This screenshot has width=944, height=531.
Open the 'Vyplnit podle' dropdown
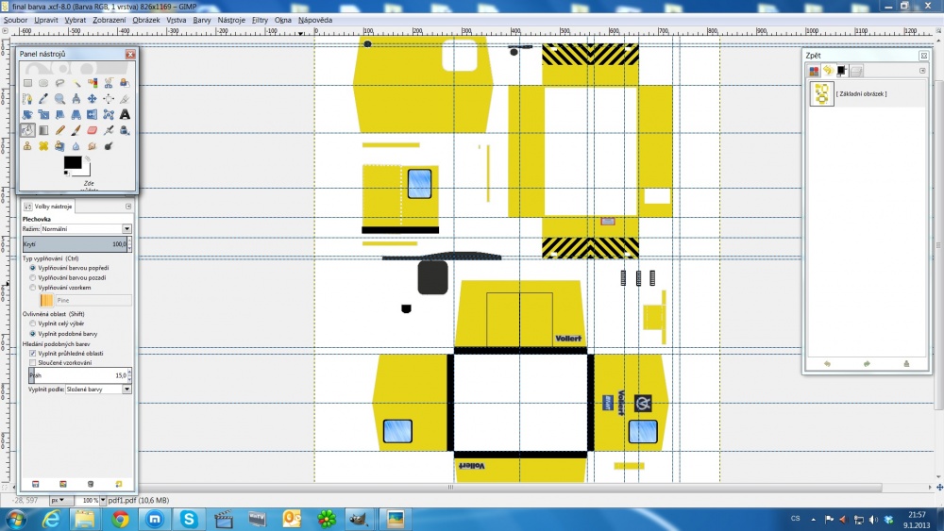(98, 390)
